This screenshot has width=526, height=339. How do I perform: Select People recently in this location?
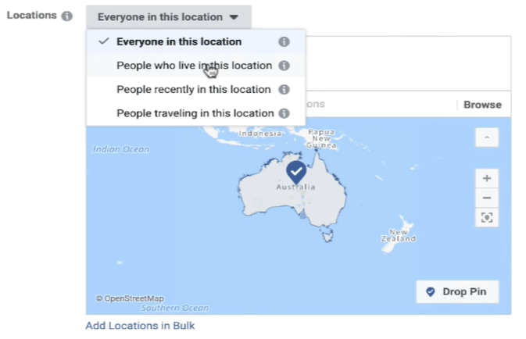tap(193, 90)
